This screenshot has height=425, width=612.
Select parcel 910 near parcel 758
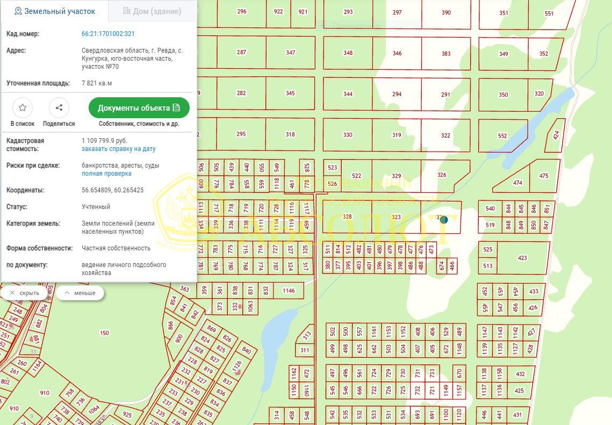(45, 393)
